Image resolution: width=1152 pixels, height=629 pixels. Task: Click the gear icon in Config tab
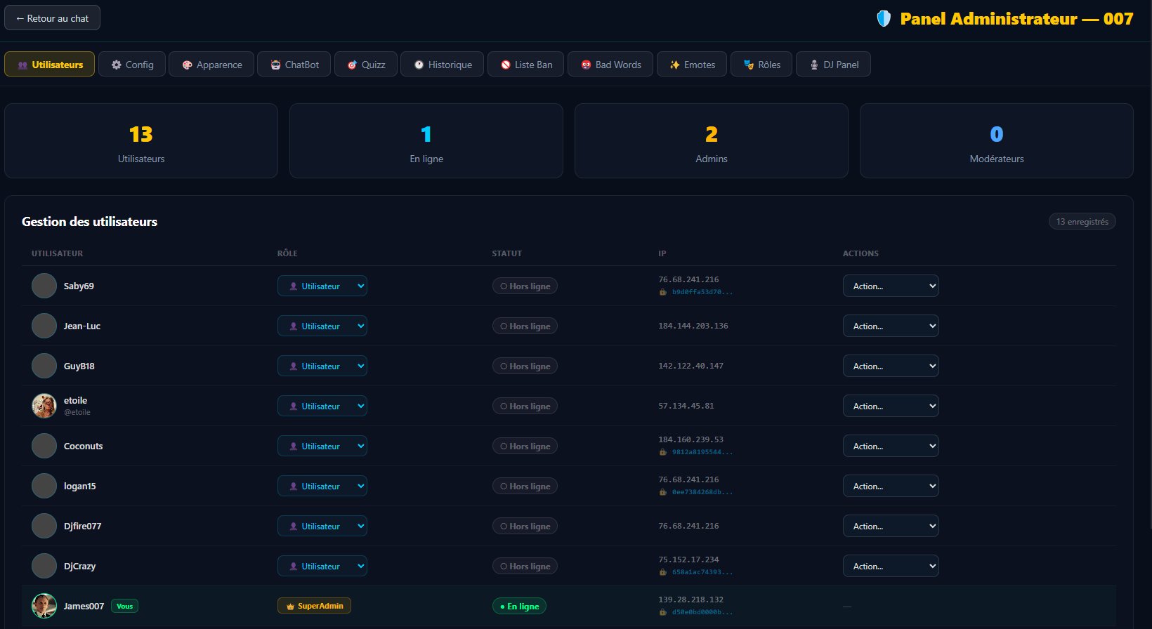[117, 65]
